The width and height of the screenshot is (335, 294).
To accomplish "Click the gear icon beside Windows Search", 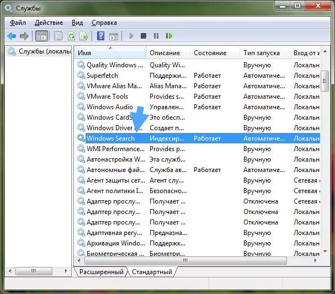I will point(81,138).
